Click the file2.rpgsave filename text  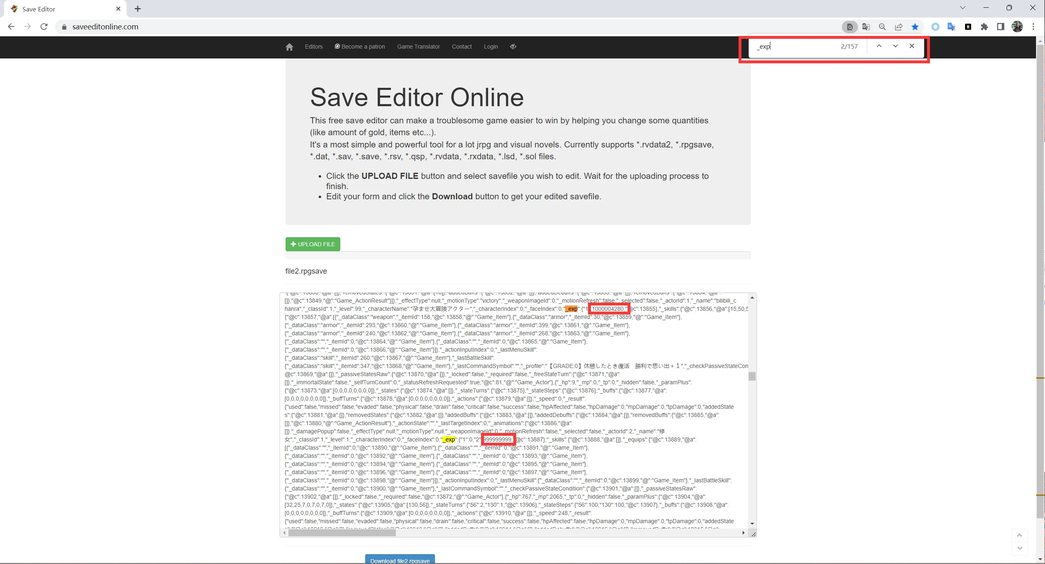click(x=306, y=271)
